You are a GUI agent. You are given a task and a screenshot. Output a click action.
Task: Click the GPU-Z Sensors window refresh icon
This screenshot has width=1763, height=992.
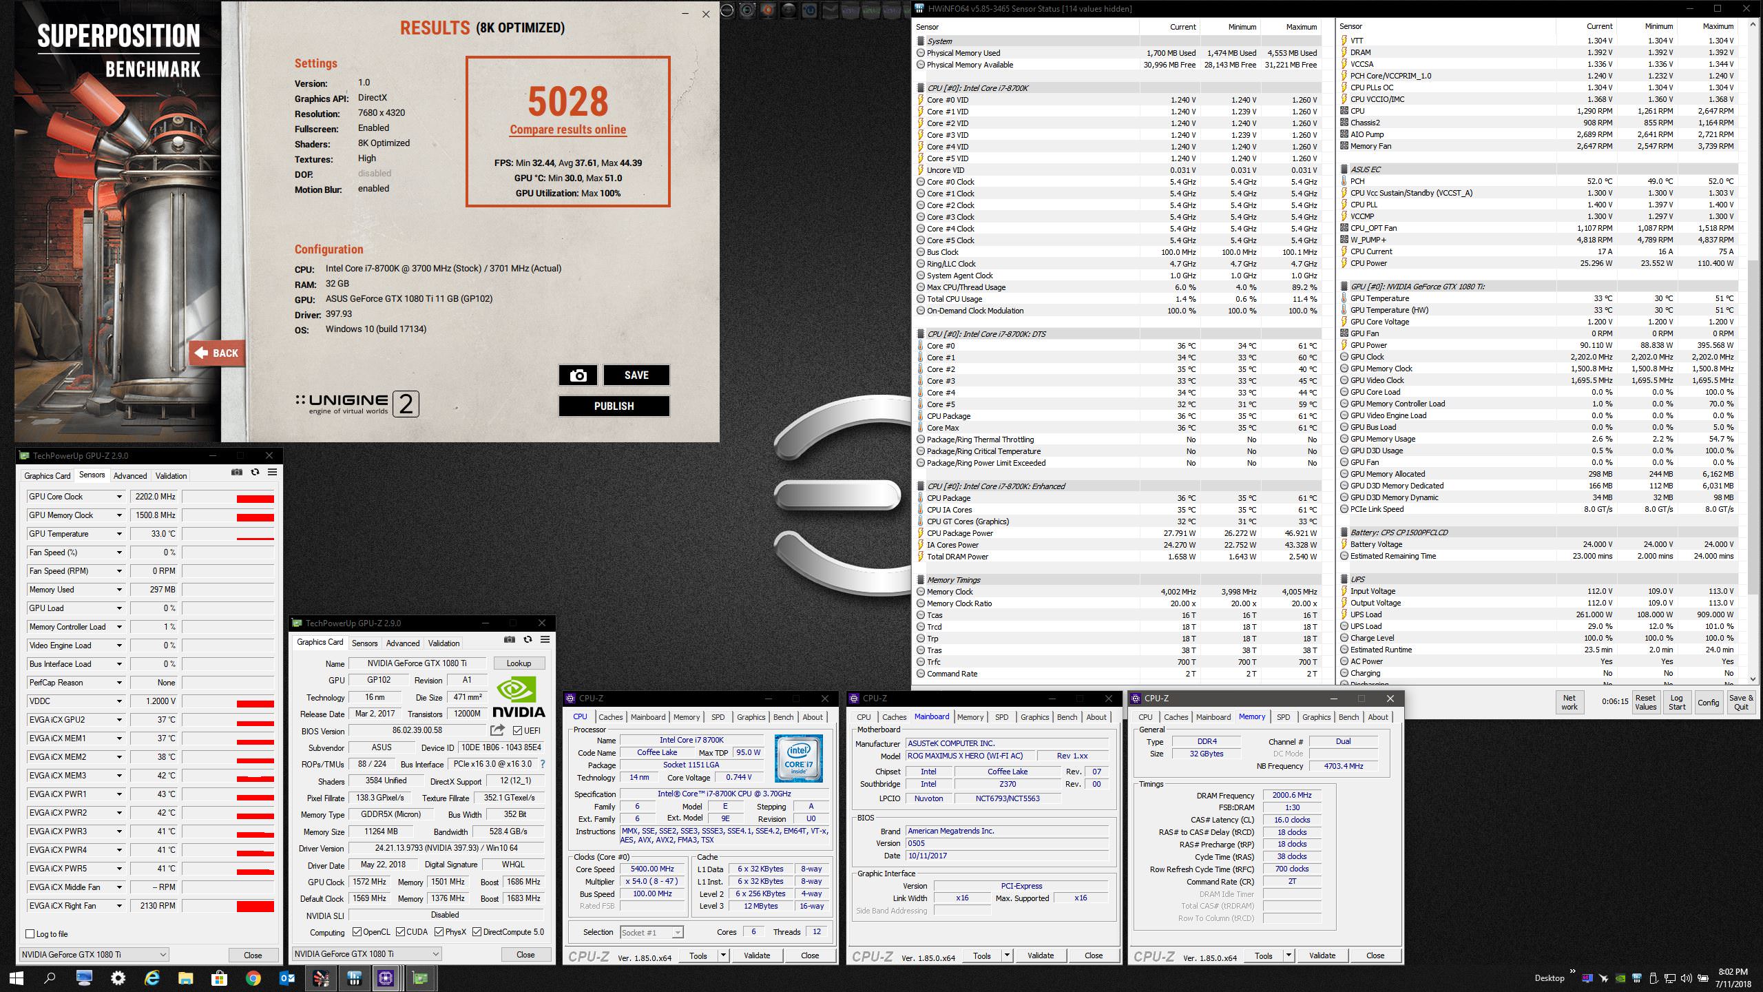[x=255, y=473]
